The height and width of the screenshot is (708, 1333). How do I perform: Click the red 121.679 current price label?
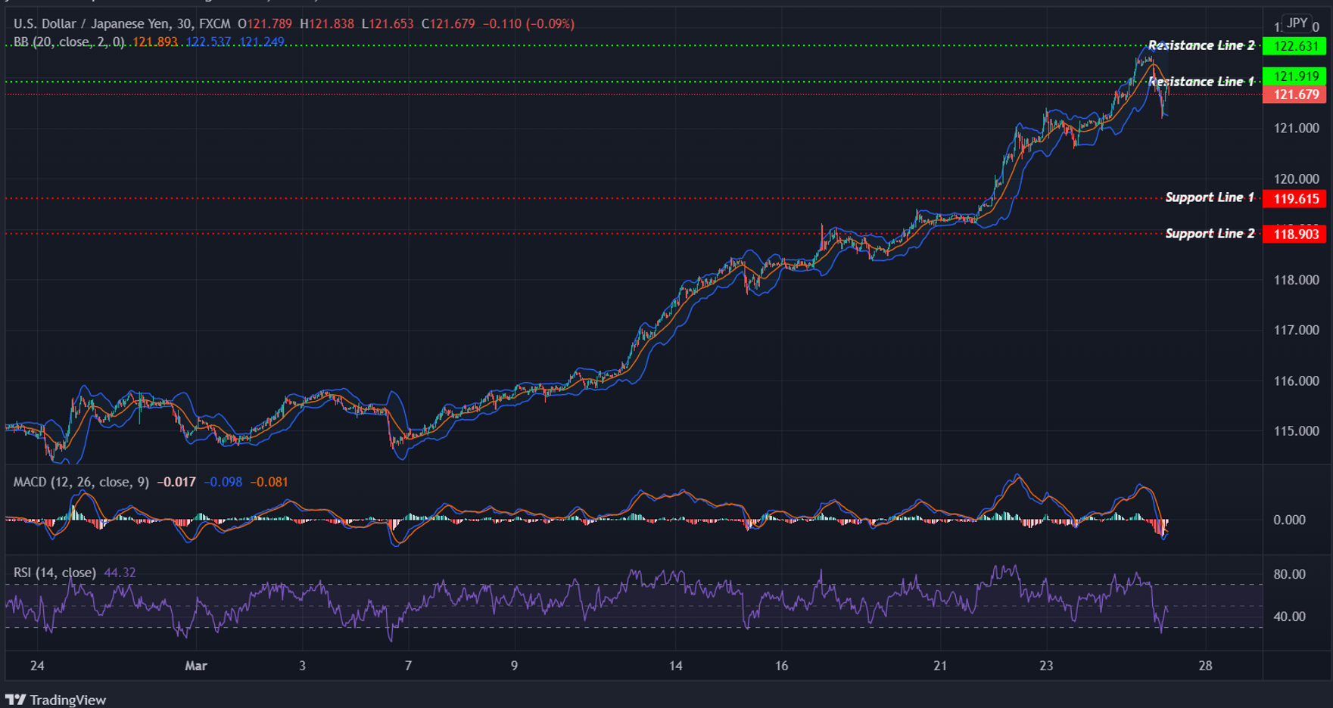point(1295,95)
